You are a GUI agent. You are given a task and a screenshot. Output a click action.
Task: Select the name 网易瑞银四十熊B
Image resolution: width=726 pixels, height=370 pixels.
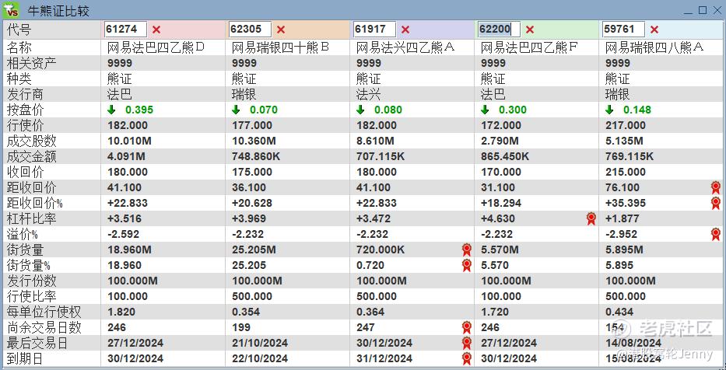pyautogui.click(x=280, y=47)
